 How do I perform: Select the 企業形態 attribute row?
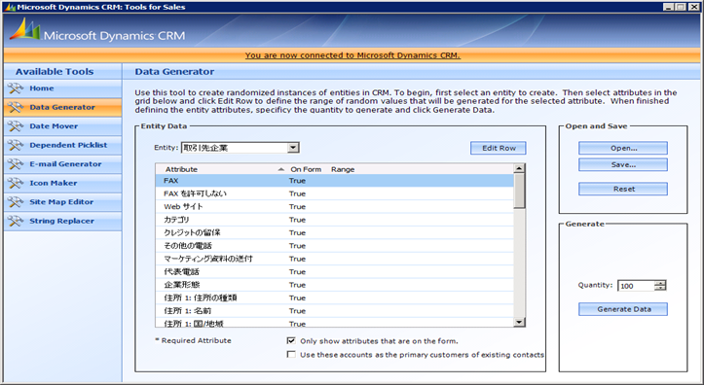335,285
